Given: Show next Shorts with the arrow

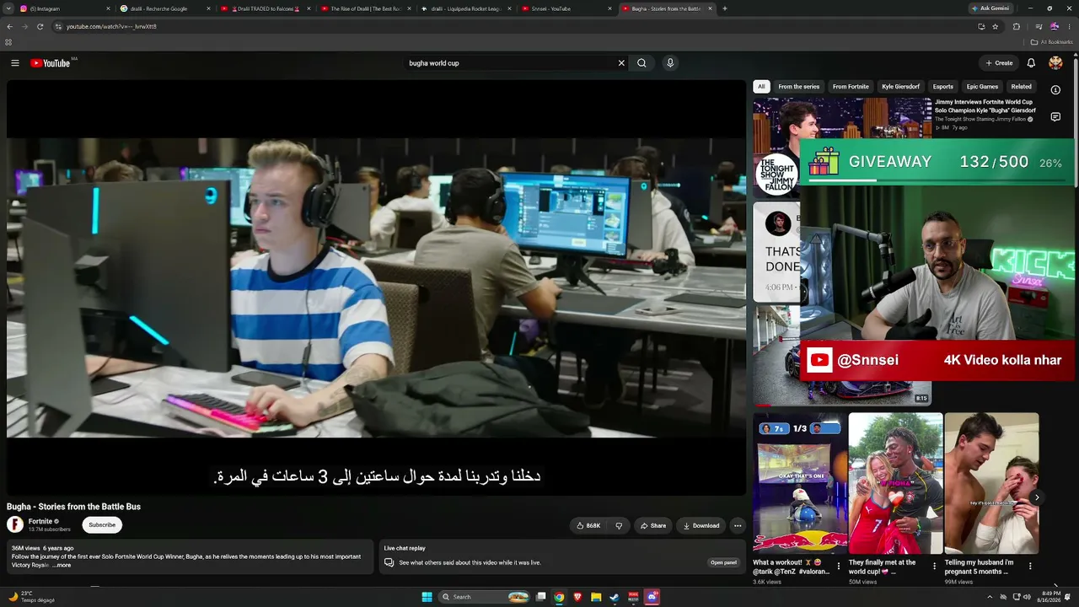Looking at the screenshot, I should pyautogui.click(x=1037, y=497).
